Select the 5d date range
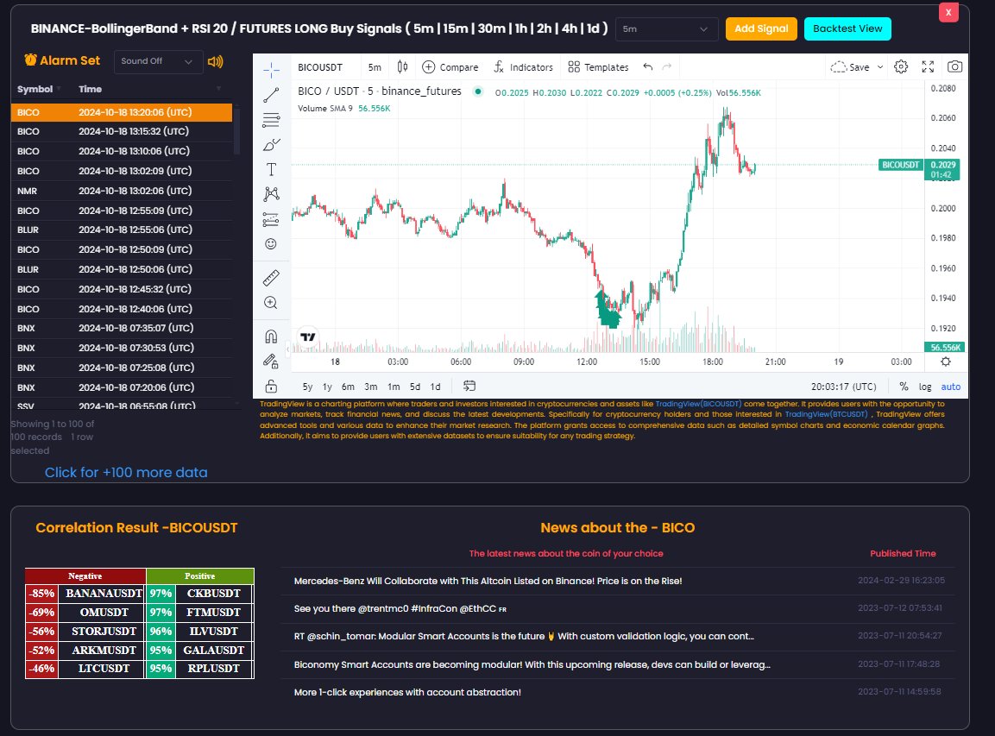 click(415, 387)
